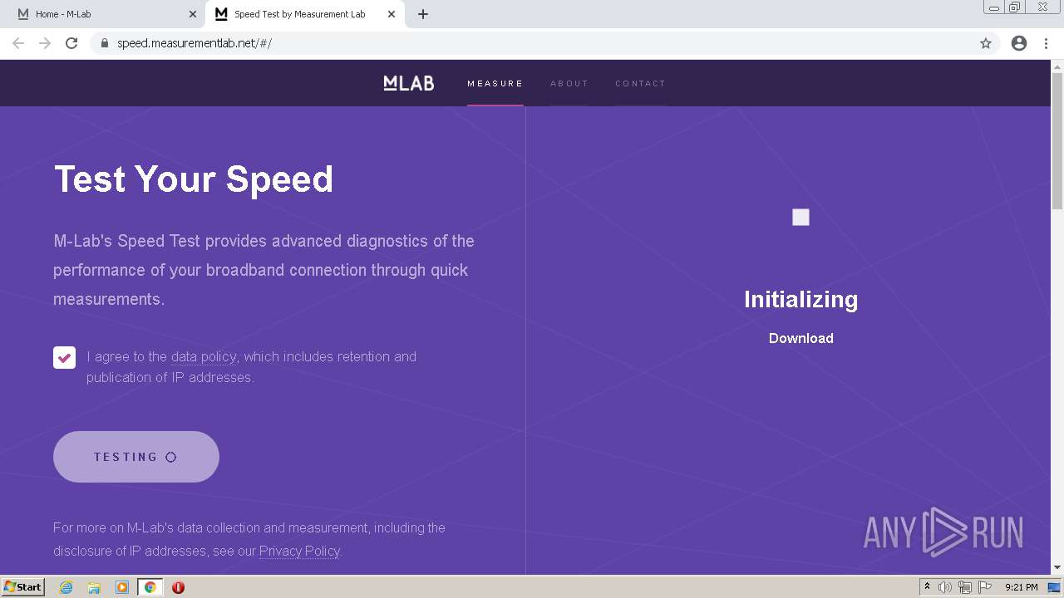
Task: Open Internet Explorer from the taskbar
Action: [x=66, y=587]
